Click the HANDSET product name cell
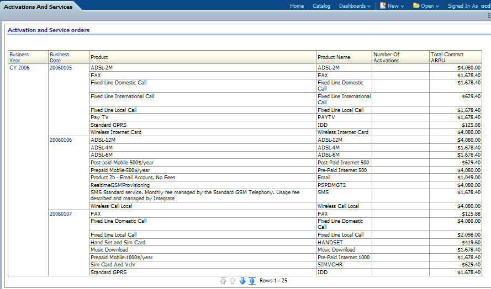This screenshot has height=289, width=491. (x=344, y=243)
